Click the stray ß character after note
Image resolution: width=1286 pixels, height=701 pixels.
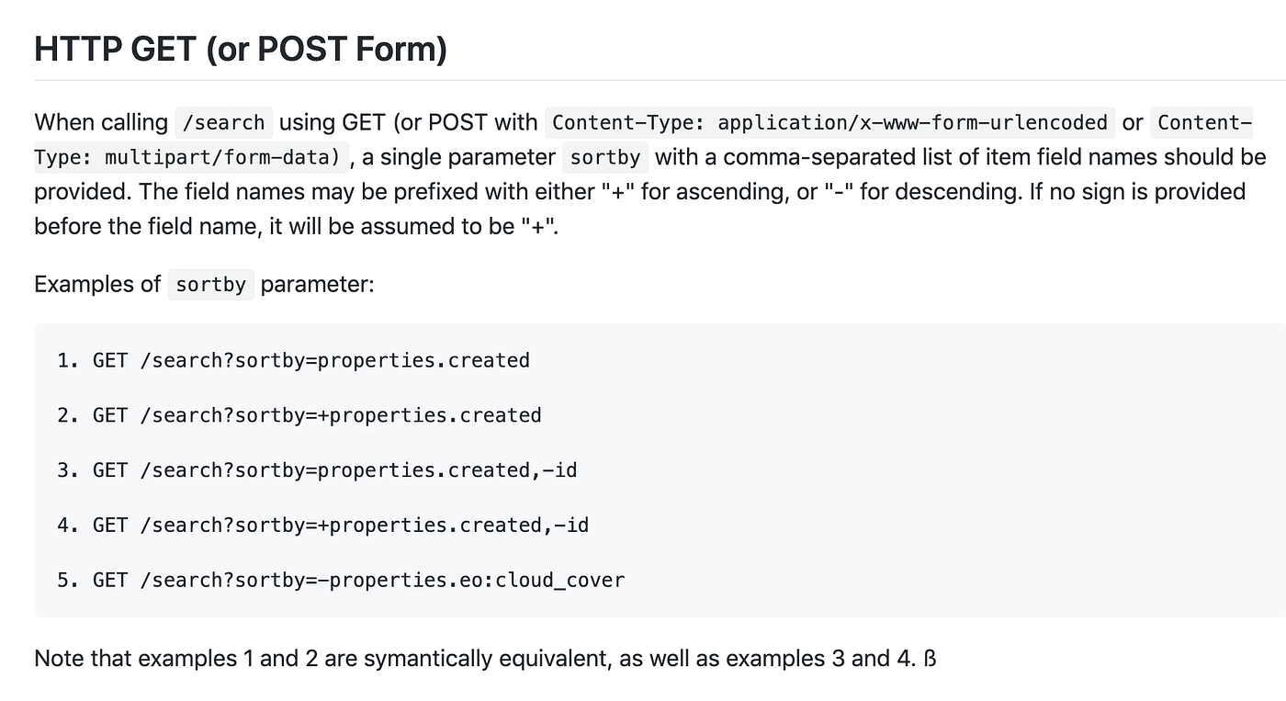[x=930, y=659]
